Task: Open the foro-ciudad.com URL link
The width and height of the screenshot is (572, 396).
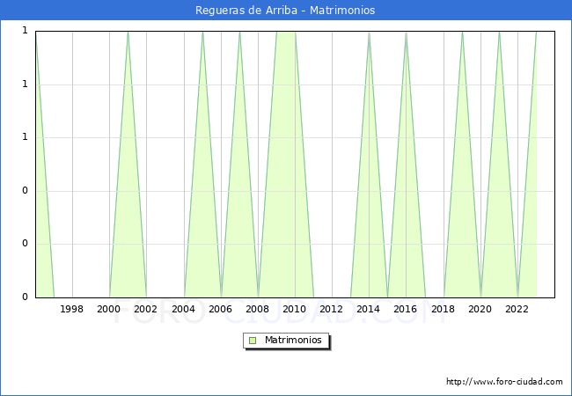Action: pos(504,382)
